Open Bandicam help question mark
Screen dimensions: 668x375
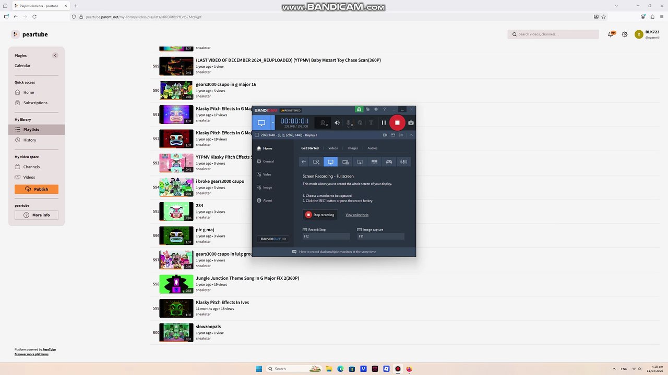385,109
